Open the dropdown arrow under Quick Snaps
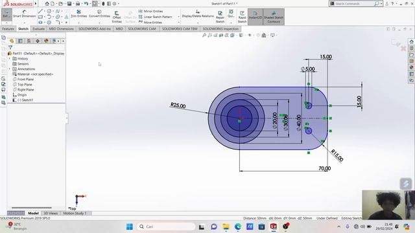Viewport: 415px width, 233px height. [231, 23]
